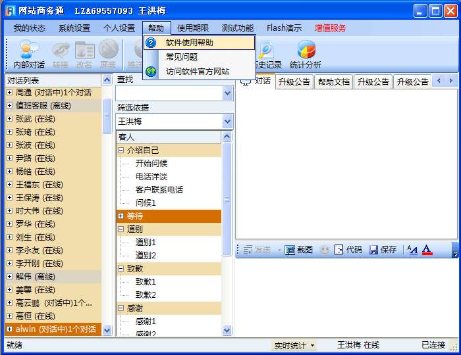
Task: Click the 历史记录 history toolbar icon
Action: [267, 53]
